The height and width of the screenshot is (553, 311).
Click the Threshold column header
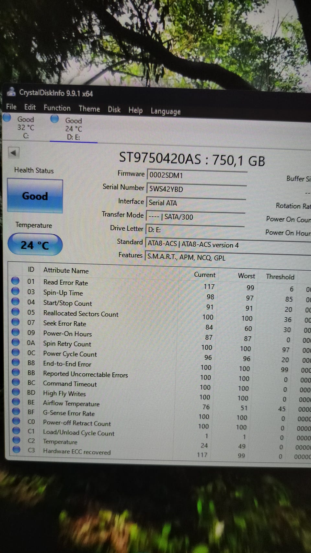pyautogui.click(x=280, y=277)
